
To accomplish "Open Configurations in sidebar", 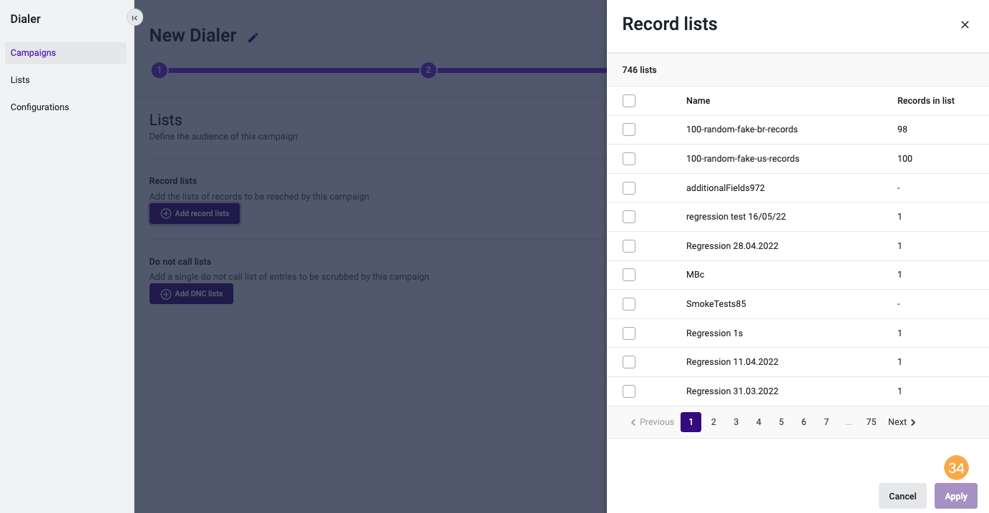I will [x=66, y=107].
